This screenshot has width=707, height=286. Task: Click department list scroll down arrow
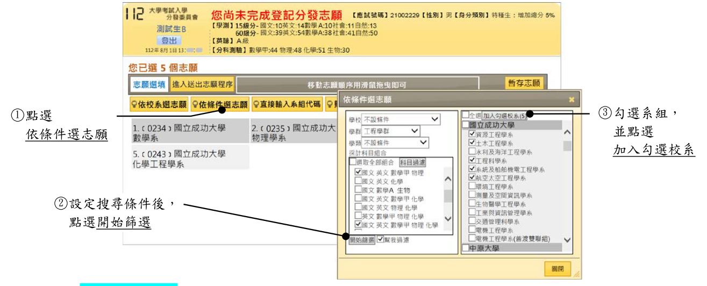pyautogui.click(x=567, y=239)
